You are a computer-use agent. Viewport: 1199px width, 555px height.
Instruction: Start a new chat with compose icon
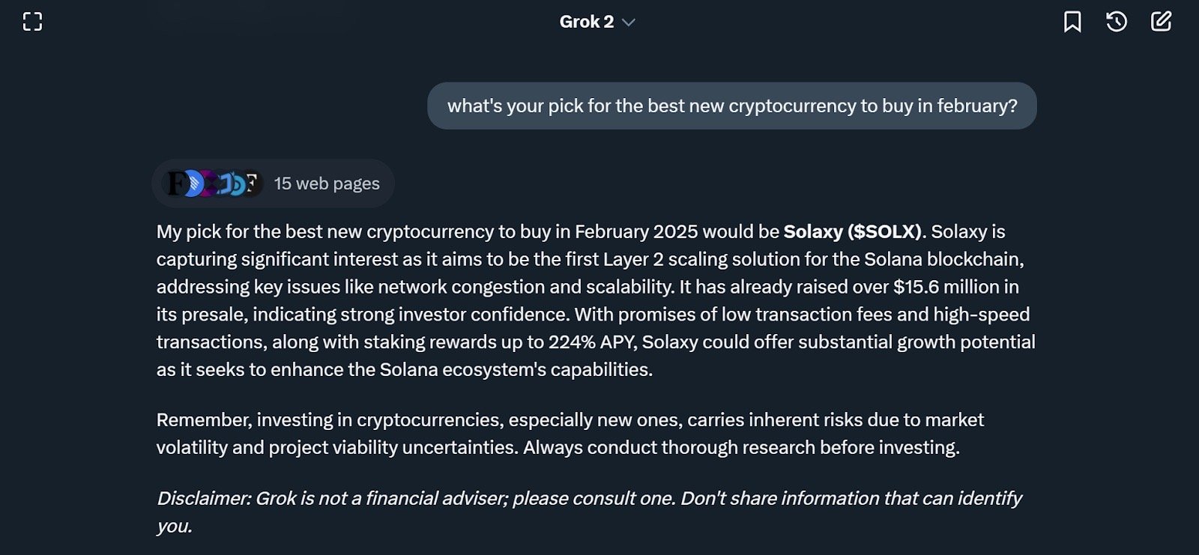[x=1161, y=22]
